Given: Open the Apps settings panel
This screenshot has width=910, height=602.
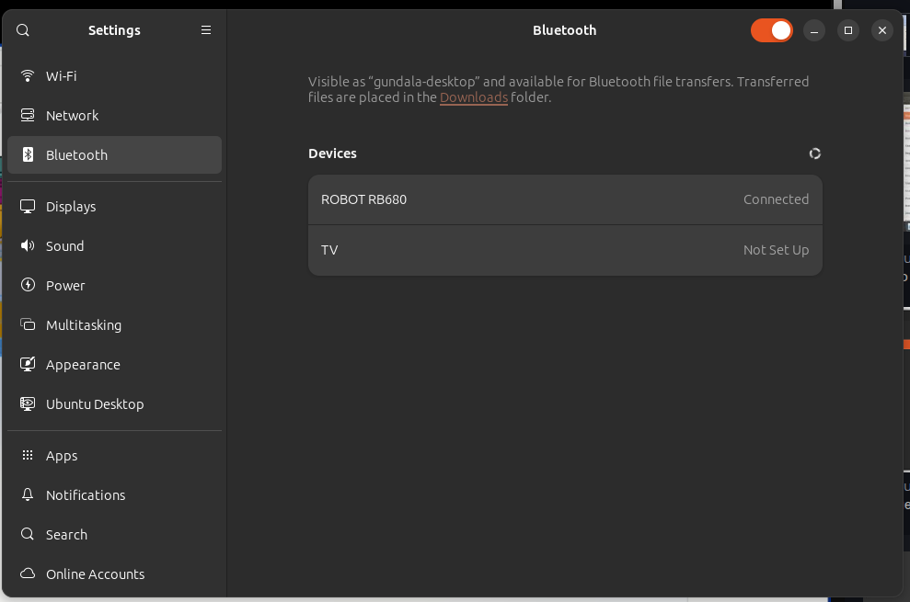Looking at the screenshot, I should [x=115, y=455].
